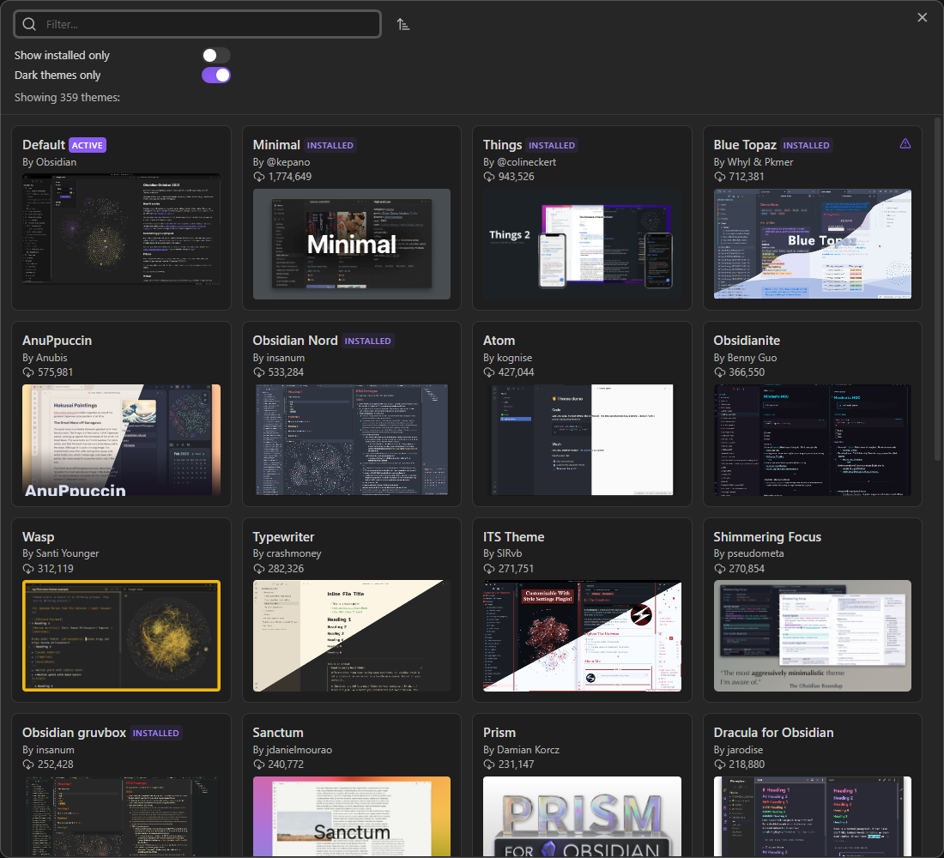This screenshot has width=944, height=858.
Task: Select the Prism theme preview image
Action: pos(582,816)
